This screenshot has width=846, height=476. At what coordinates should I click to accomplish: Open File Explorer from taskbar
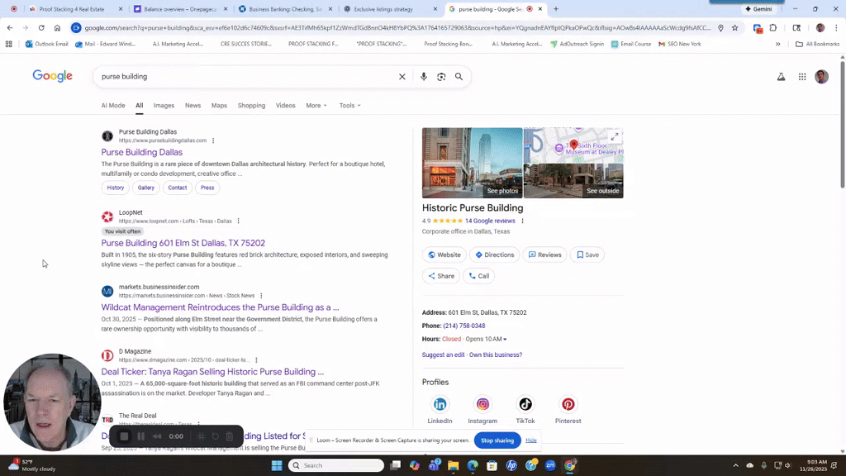click(x=454, y=465)
